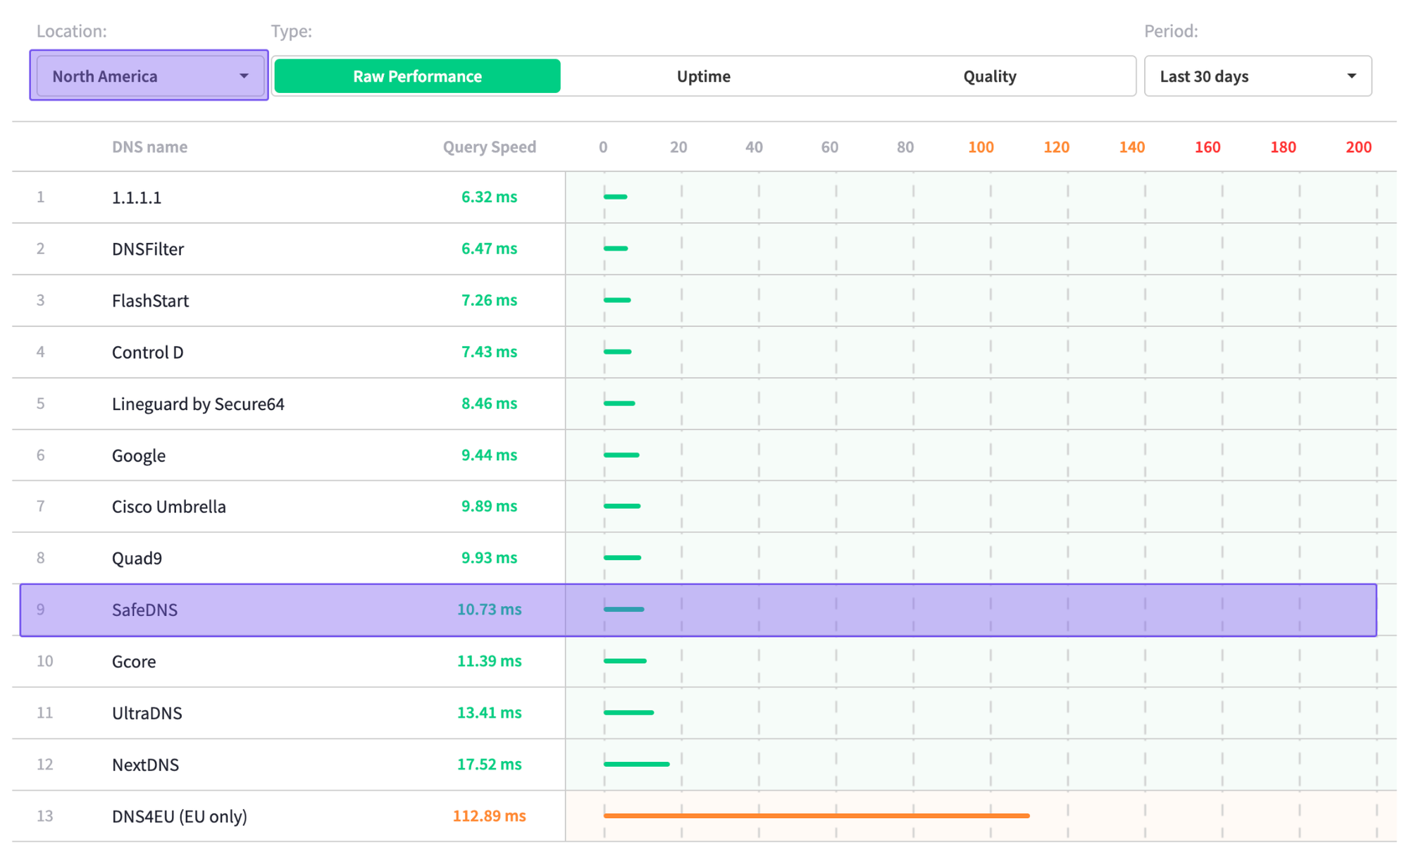Click the highlighted SafeDNS row
Viewport: 1409px width, 852px height.
pos(144,610)
